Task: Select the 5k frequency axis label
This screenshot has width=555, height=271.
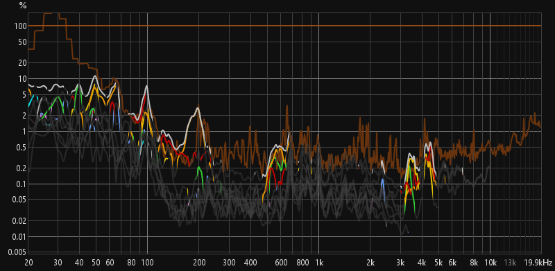Action: pyautogui.click(x=438, y=263)
